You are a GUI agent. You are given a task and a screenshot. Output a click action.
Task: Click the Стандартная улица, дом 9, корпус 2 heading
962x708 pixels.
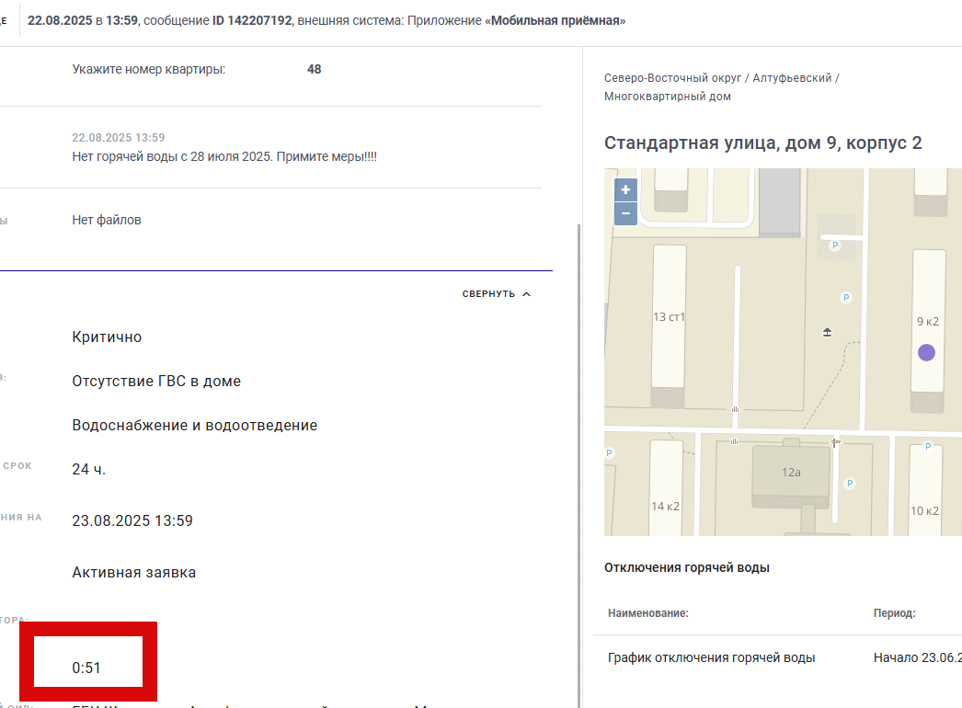[x=762, y=143]
